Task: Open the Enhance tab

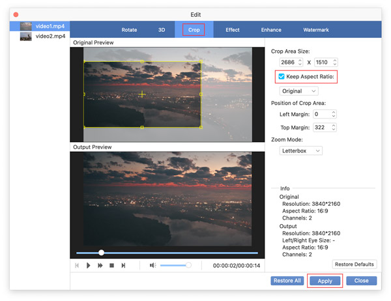Action: (271, 30)
